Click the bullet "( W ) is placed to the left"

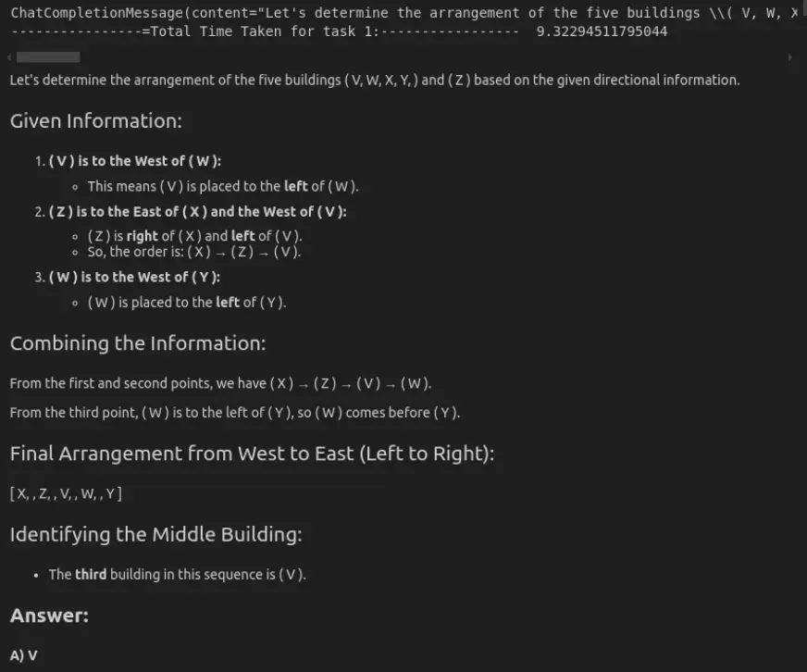point(186,303)
